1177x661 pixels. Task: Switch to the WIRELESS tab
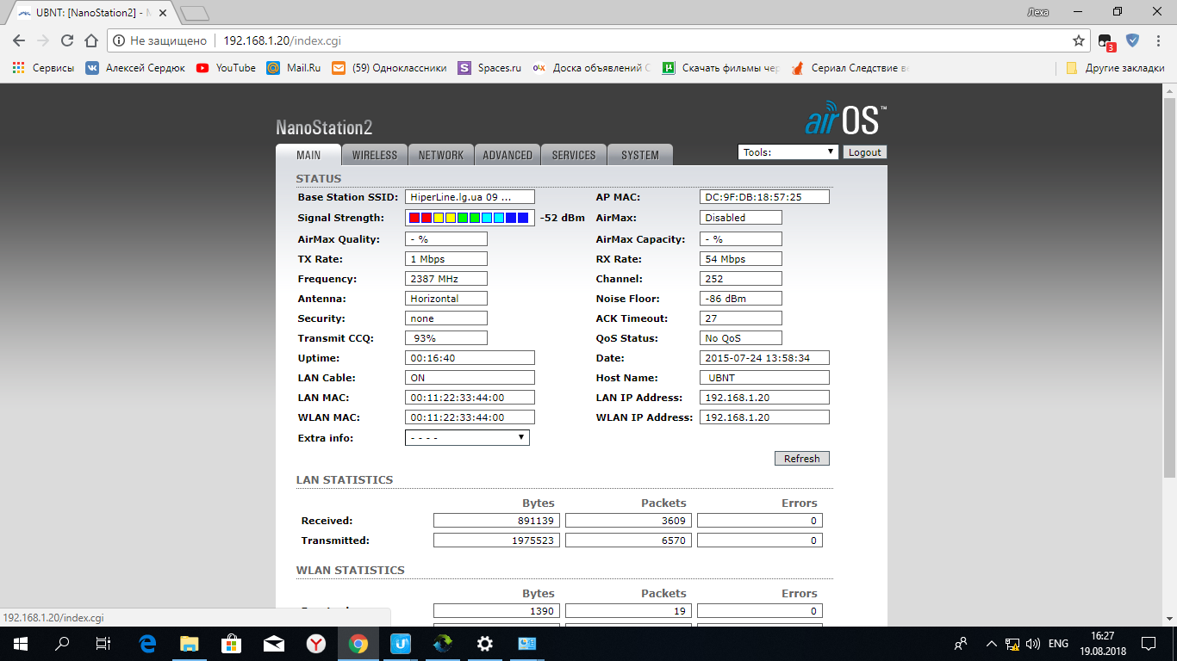coord(375,155)
